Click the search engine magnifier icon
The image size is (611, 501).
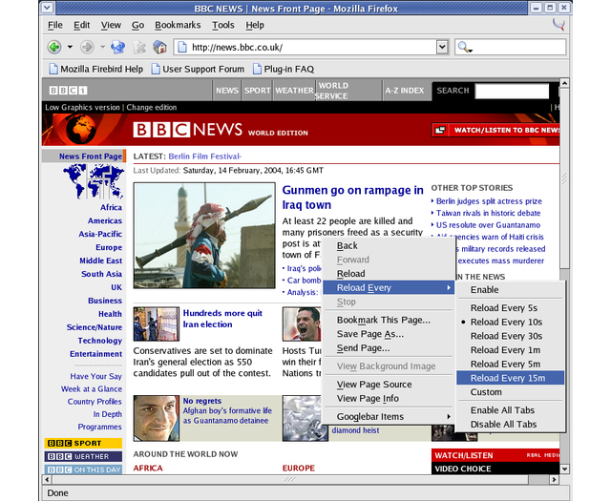pos(464,47)
